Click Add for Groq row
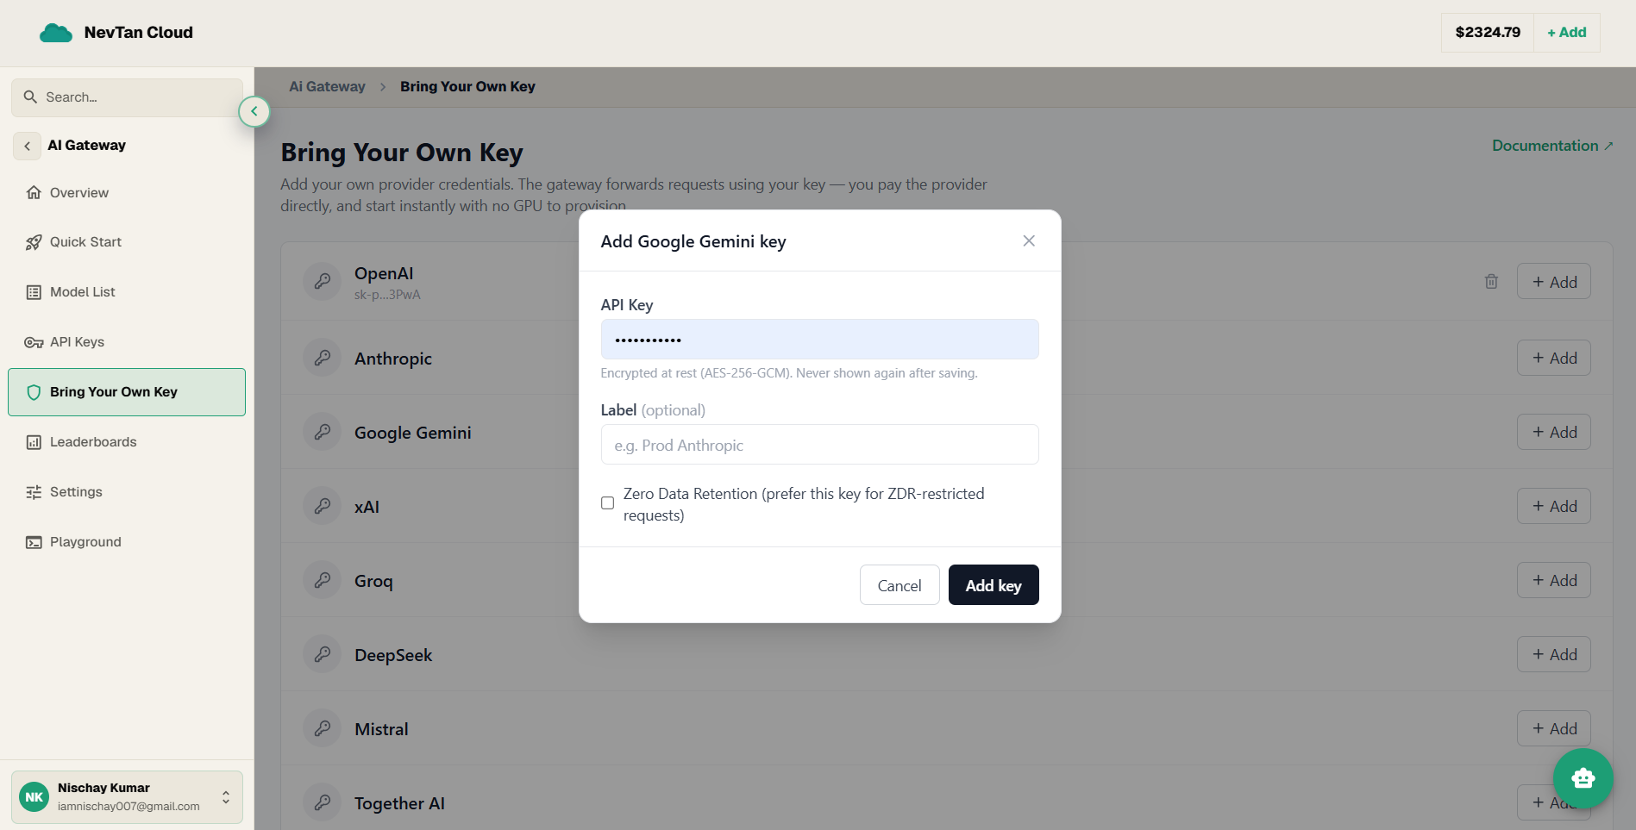Image resolution: width=1636 pixels, height=830 pixels. 1554,580
